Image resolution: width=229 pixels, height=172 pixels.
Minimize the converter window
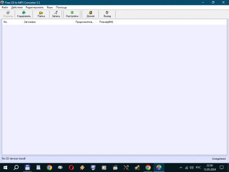point(203,2)
